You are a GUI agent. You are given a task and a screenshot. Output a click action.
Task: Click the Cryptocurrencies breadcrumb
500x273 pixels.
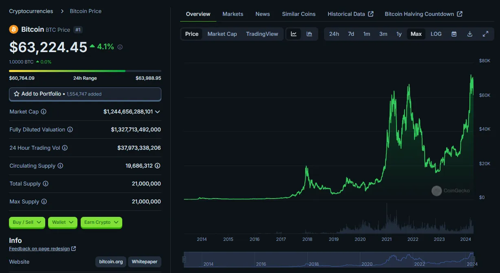coord(31,11)
